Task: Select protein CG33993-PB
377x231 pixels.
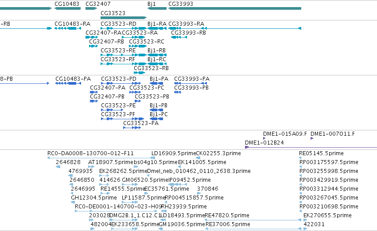Action: pyautogui.click(x=178, y=92)
